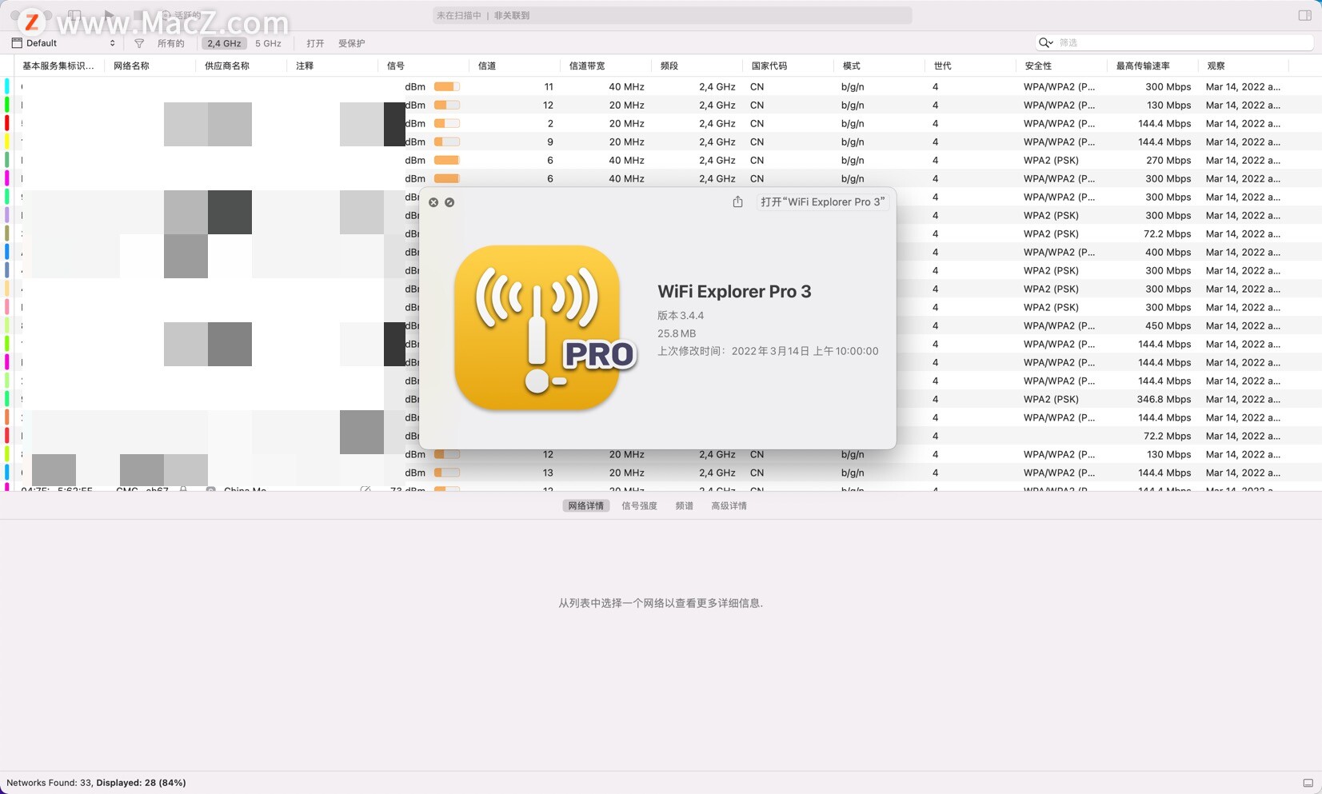Close the Quick Look preview panel
Viewport: 1322px width, 794px height.
[x=433, y=202]
